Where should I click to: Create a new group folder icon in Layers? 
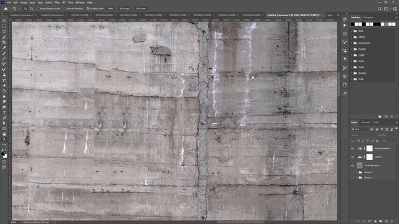(x=381, y=222)
